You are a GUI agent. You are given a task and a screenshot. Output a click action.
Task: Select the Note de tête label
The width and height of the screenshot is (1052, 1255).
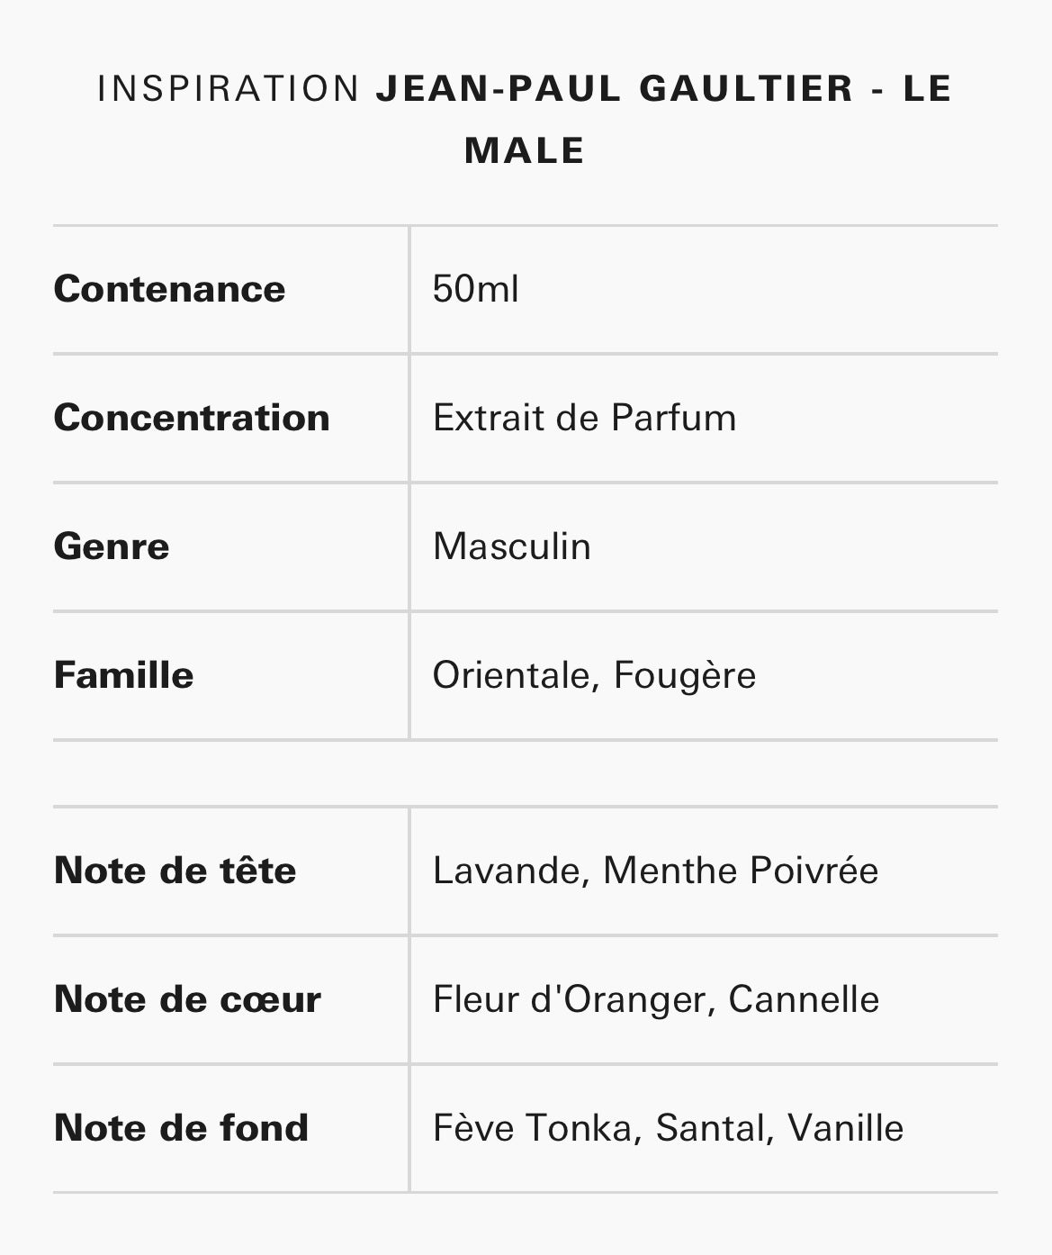(x=175, y=871)
